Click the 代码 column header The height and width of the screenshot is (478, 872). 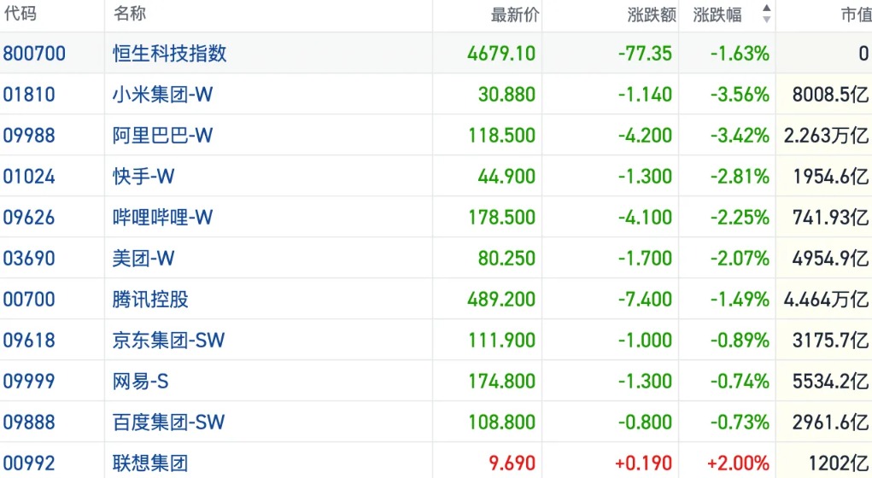[20, 15]
